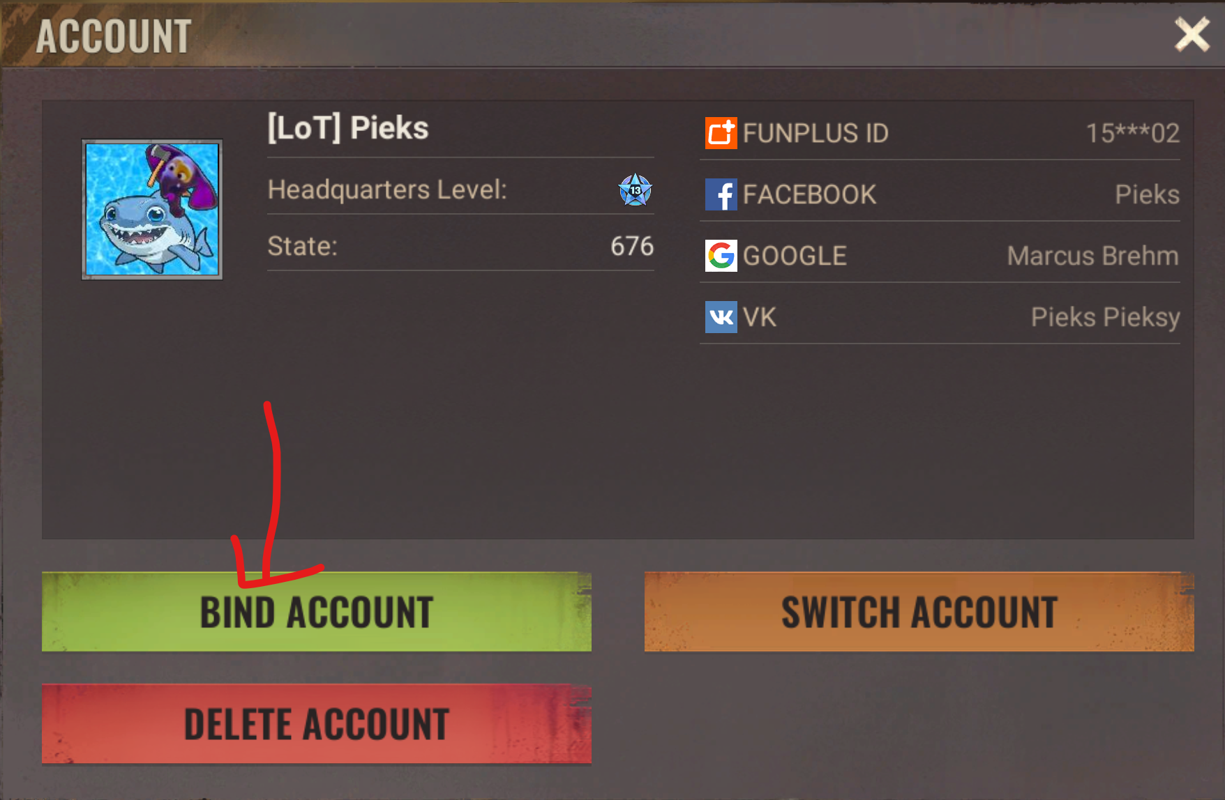Select the FACEBOOK binding row label
This screenshot has width=1225, height=800.
click(x=809, y=194)
